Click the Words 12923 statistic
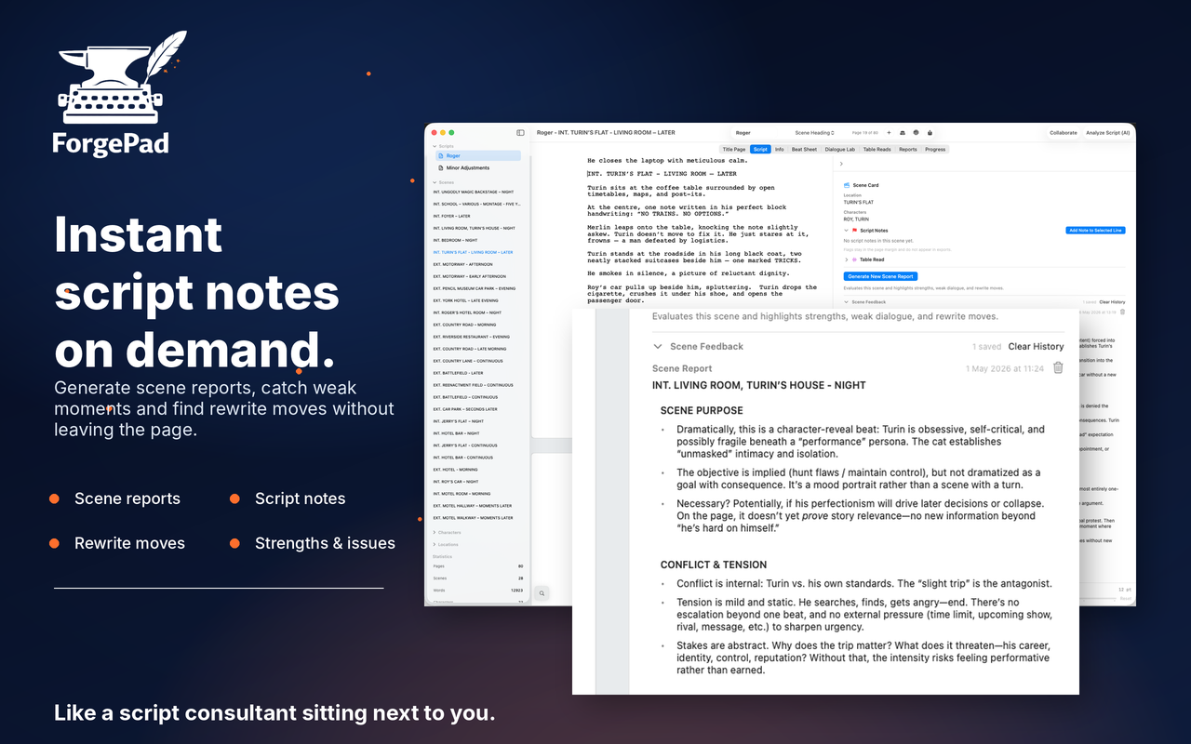The width and height of the screenshot is (1191, 744). tap(478, 591)
